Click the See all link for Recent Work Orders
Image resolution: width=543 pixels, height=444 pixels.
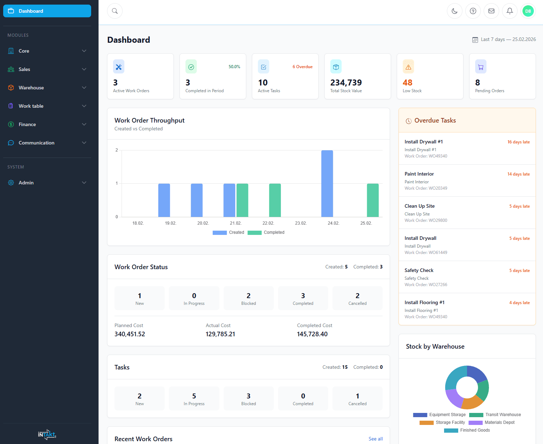point(376,439)
